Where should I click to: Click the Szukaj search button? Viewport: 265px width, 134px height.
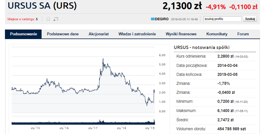click(x=250, y=19)
